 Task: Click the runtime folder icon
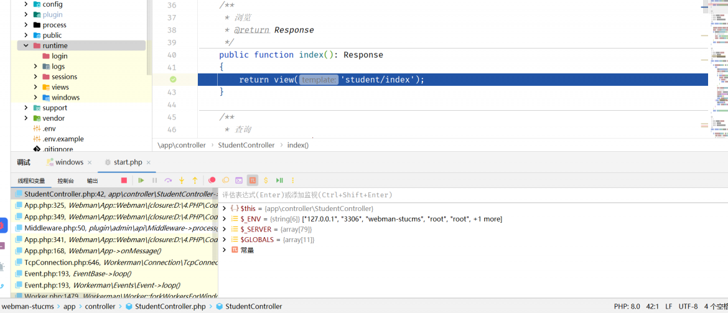click(x=37, y=45)
